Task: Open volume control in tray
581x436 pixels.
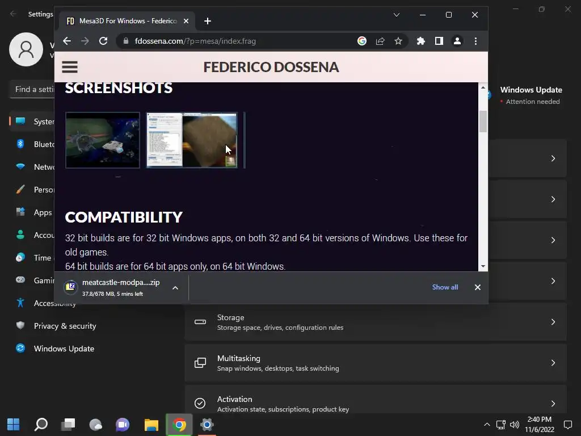Action: coord(514,425)
